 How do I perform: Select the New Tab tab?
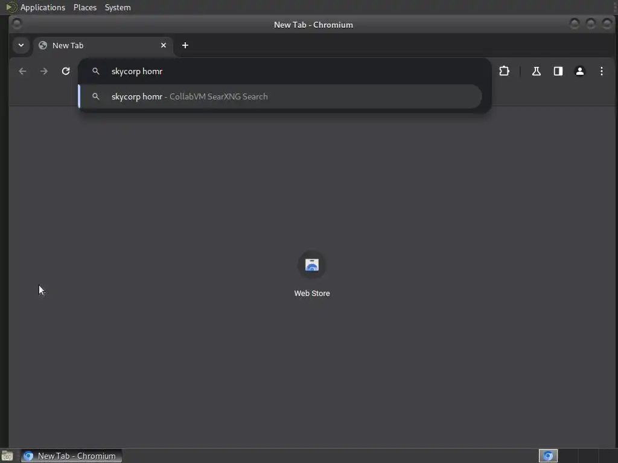tap(103, 45)
